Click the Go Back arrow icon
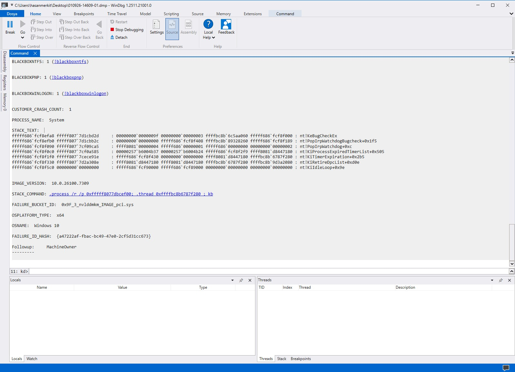This screenshot has height=372, width=515. 99,24
